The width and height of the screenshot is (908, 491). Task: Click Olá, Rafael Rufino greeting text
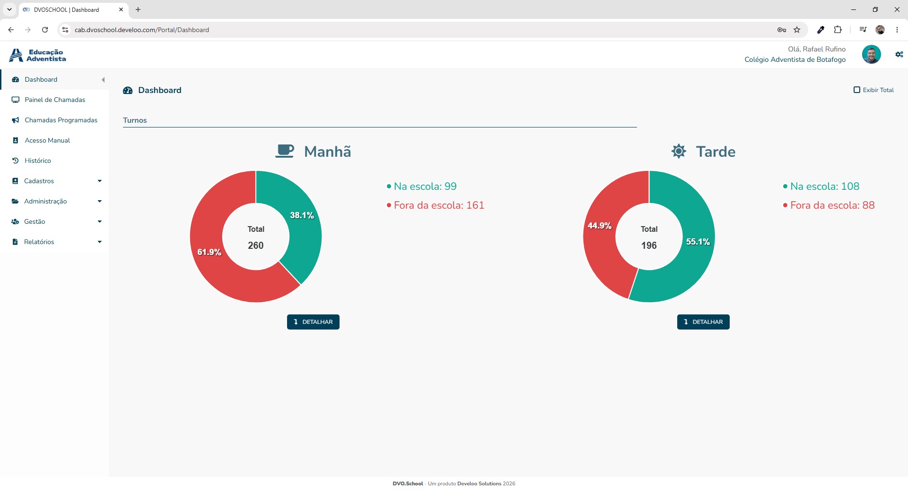pos(817,49)
